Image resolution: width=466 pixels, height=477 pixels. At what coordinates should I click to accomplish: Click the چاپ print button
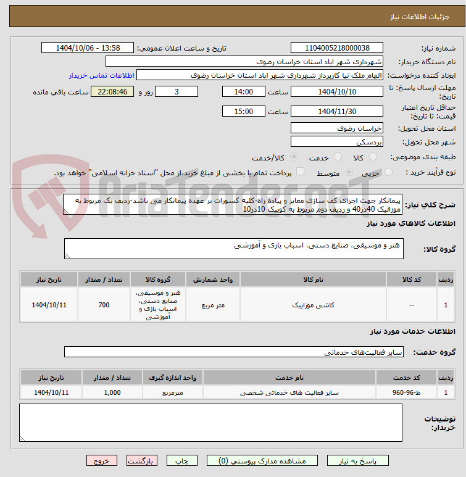[181, 460]
